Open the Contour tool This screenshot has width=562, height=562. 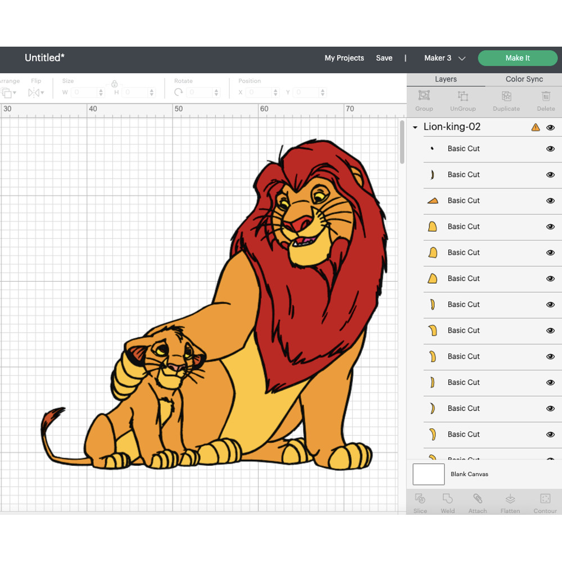(545, 502)
